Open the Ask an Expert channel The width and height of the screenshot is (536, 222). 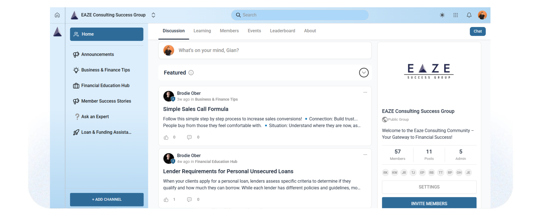click(95, 117)
